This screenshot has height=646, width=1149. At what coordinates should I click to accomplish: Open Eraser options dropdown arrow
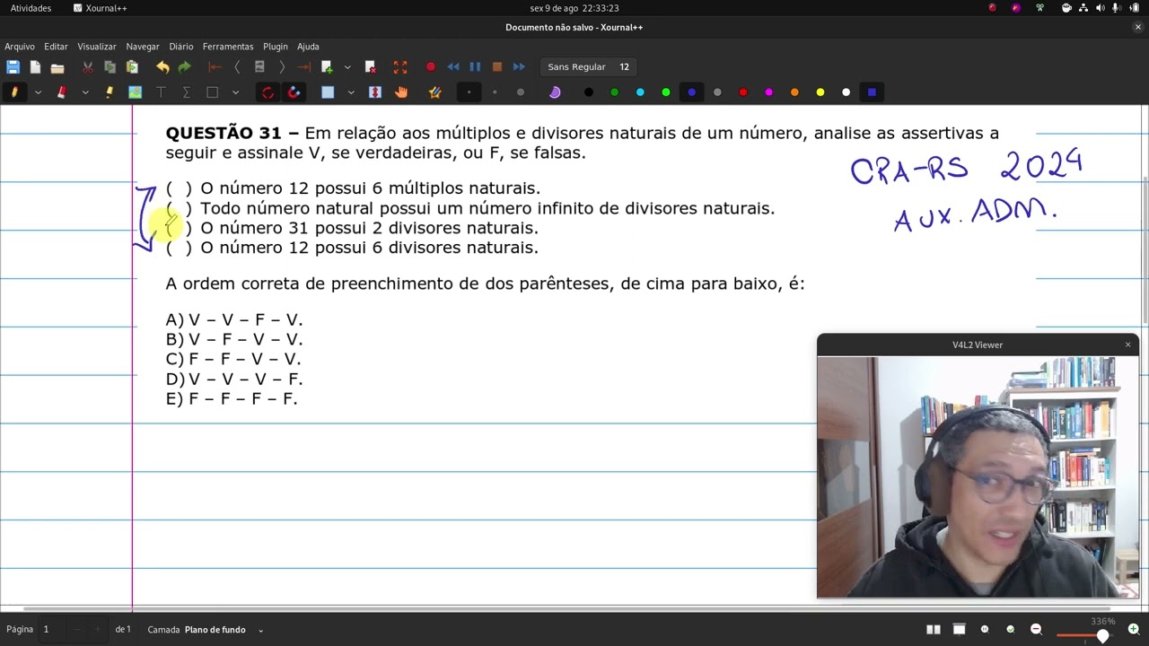click(x=85, y=92)
